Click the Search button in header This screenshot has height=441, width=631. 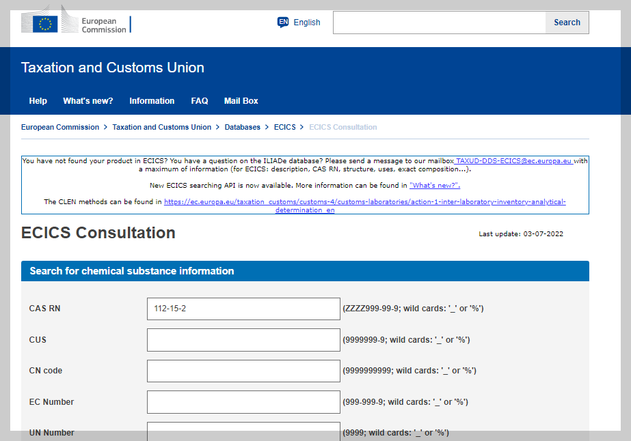coord(567,23)
